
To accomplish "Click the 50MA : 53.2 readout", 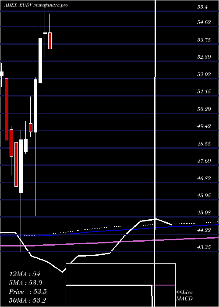I will tap(27, 300).
